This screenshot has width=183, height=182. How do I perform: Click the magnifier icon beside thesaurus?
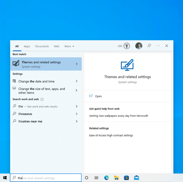pyautogui.click(x=14, y=113)
